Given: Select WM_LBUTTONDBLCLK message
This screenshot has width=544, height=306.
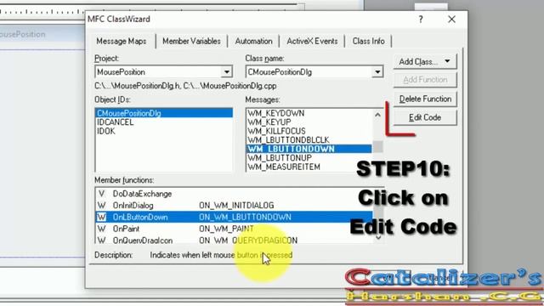Looking at the screenshot, I should (309, 139).
